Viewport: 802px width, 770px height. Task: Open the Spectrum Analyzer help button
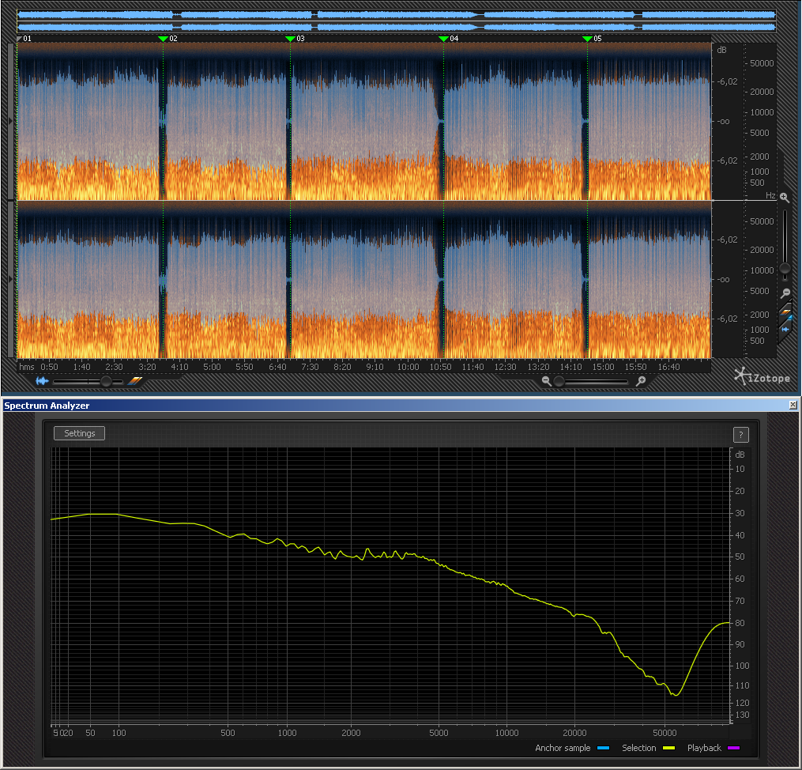click(x=740, y=434)
